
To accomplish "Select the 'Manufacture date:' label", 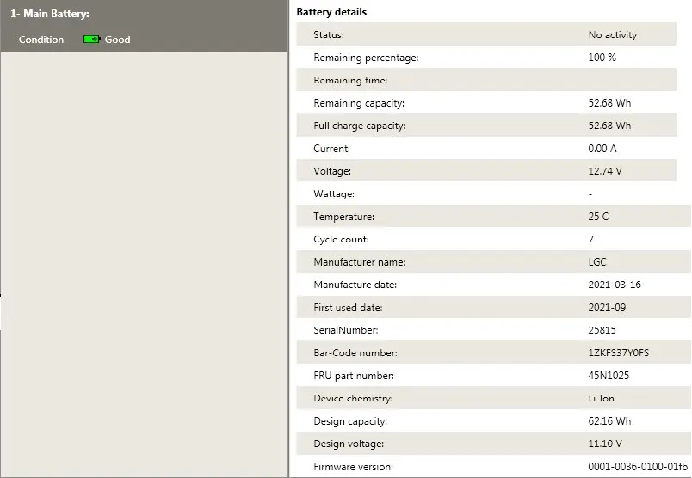I will (x=355, y=285).
